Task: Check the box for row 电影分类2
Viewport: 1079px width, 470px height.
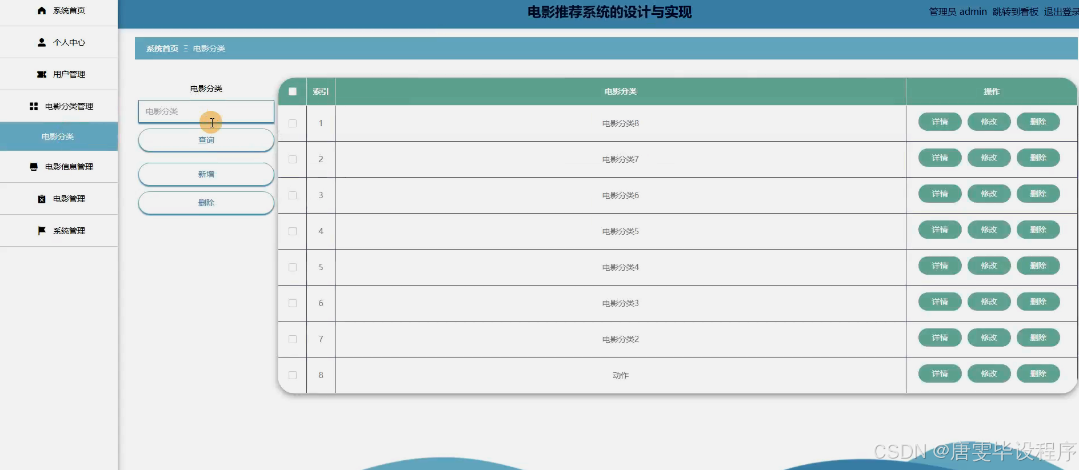Action: tap(293, 339)
